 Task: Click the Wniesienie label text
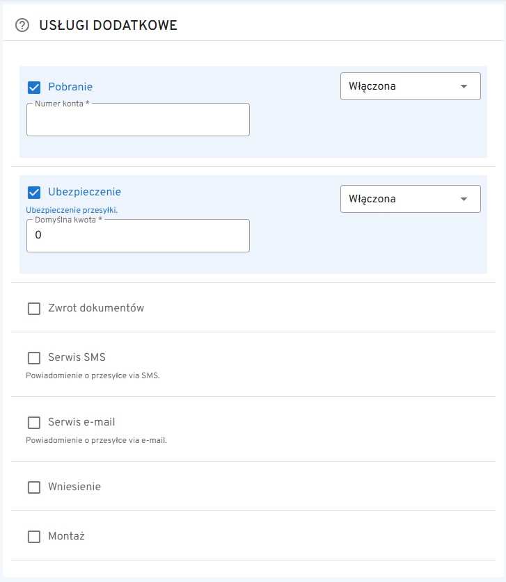[74, 487]
